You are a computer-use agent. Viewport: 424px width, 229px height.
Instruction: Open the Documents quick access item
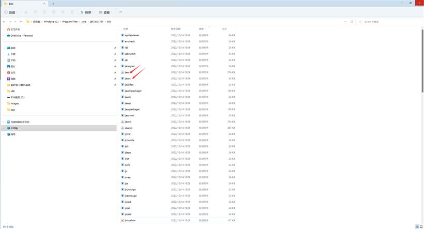[11, 60]
